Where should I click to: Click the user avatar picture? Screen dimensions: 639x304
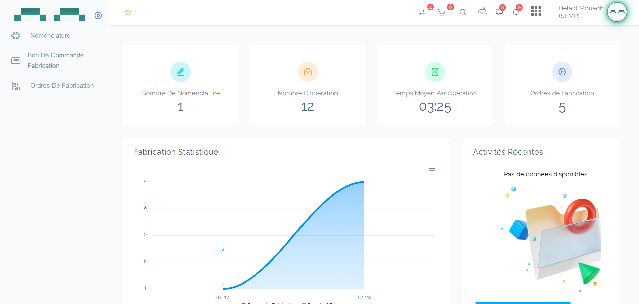[x=617, y=12]
